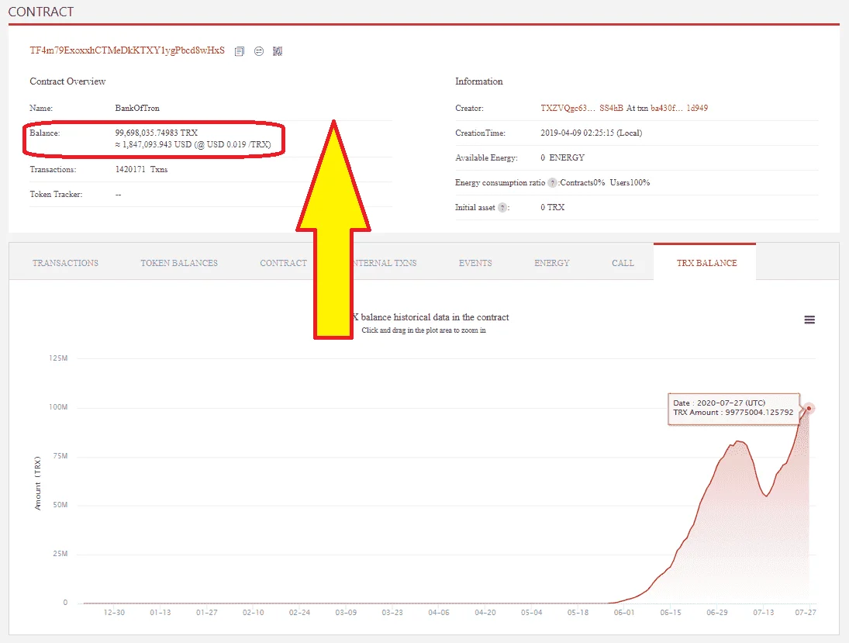Show the contract address QR code
Screen dimensions: 849x643
(x=278, y=51)
